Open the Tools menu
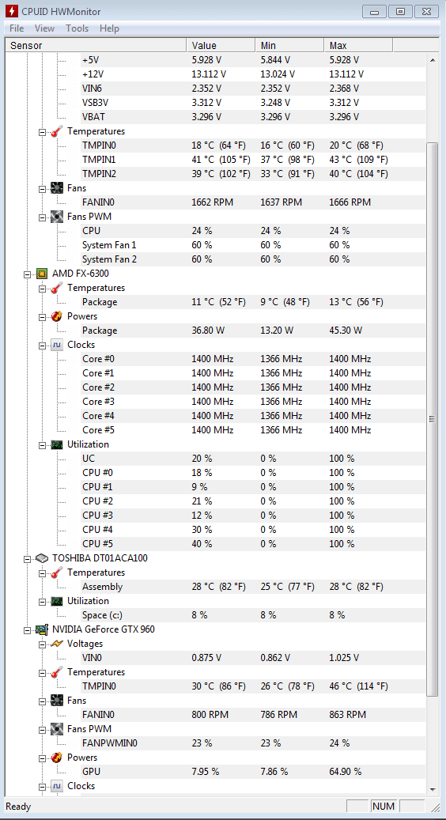446x820 pixels. (77, 28)
